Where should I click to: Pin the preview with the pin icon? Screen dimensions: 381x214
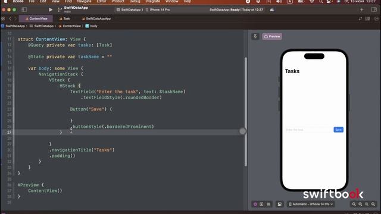point(255,36)
